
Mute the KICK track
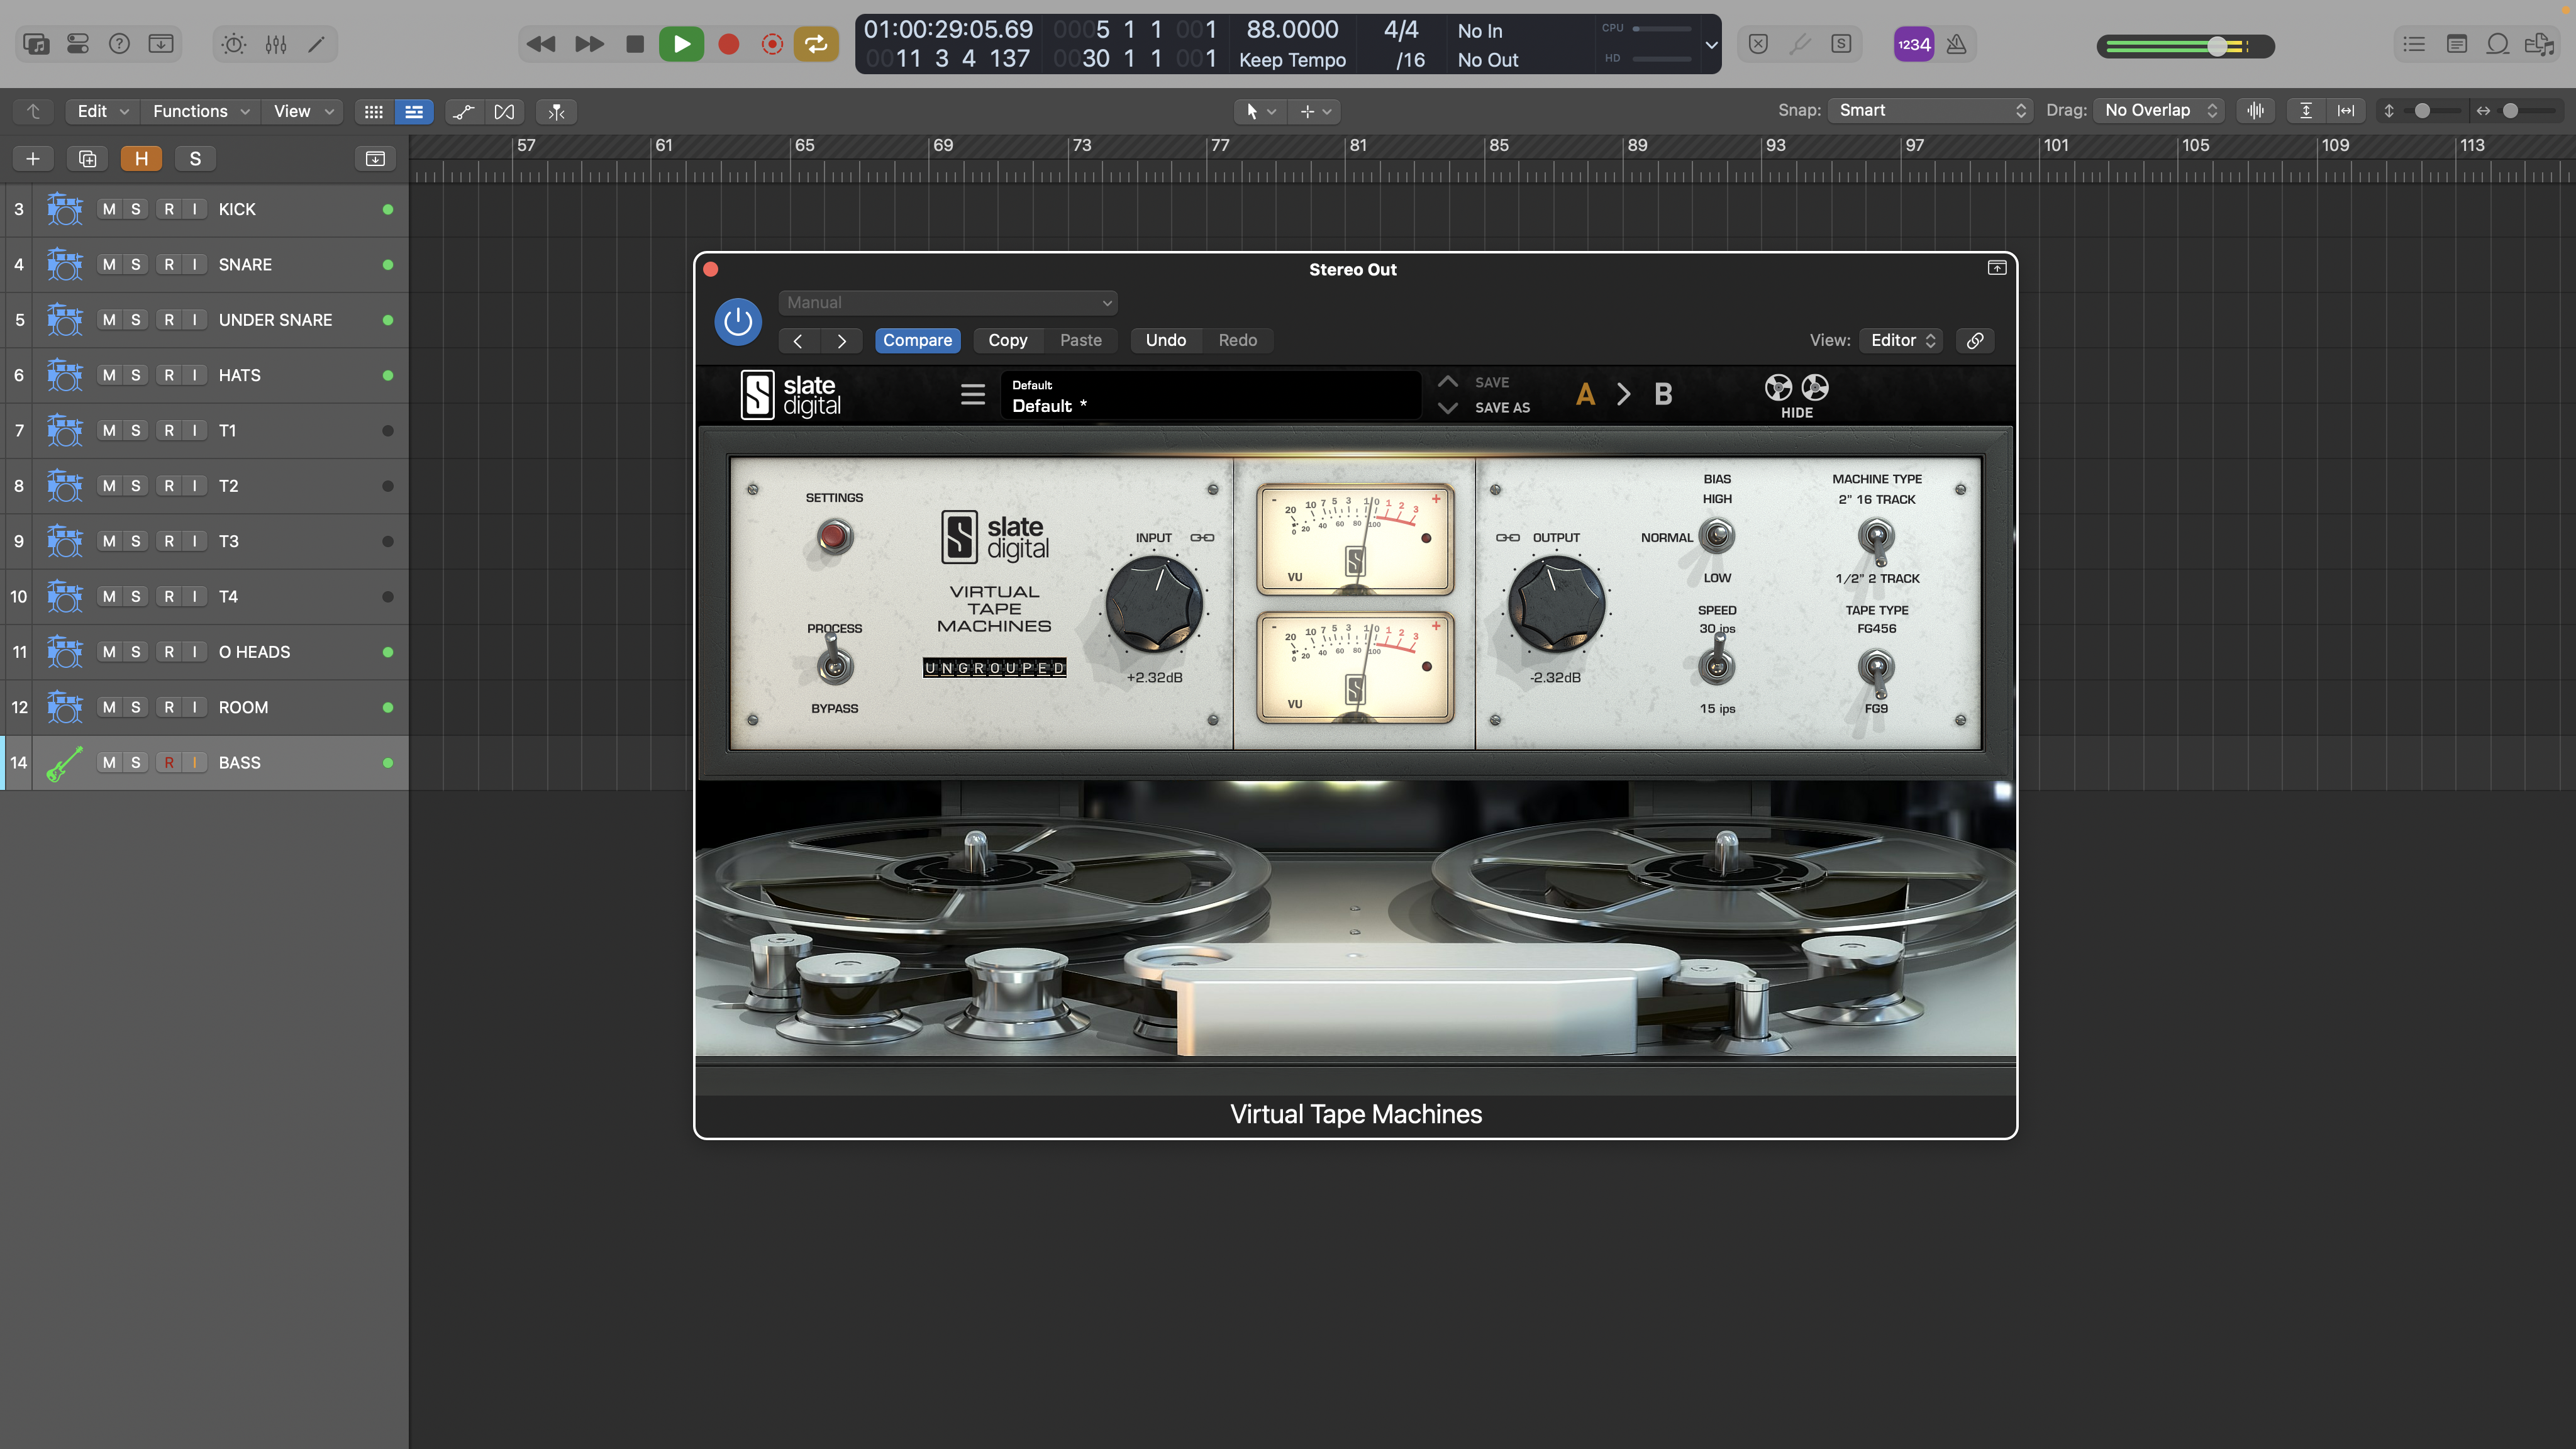point(109,209)
